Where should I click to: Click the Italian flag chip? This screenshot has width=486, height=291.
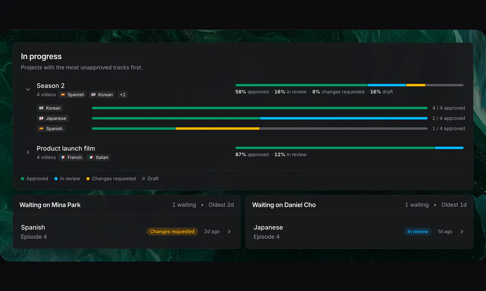point(98,157)
